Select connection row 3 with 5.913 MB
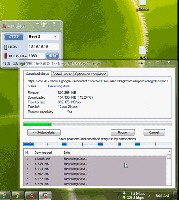Image resolution: width=179 pixels, height=200 pixels. [95, 169]
